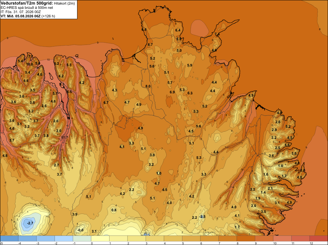This screenshot has height=245, width=328.
Task: Click the '9.3' temperature value
Action: coord(62,84)
